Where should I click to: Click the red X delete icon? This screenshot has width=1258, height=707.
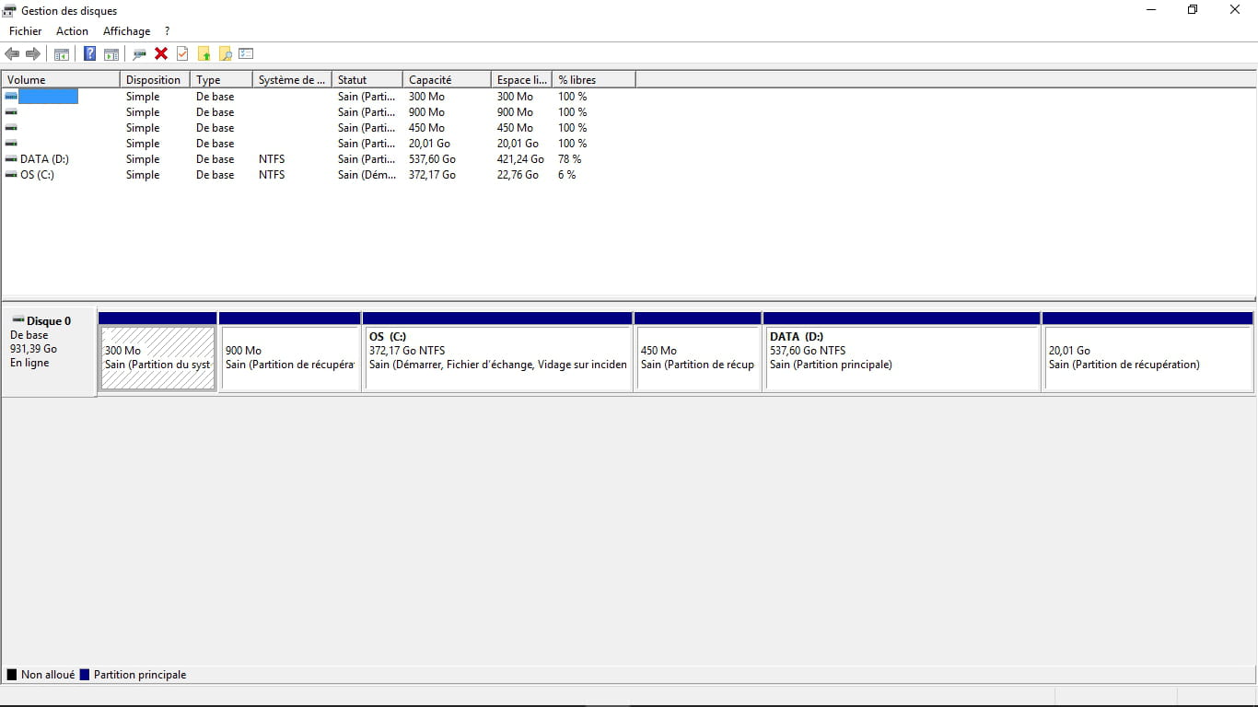161,54
